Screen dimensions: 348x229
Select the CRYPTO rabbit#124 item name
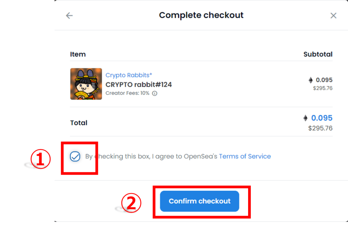pos(139,84)
